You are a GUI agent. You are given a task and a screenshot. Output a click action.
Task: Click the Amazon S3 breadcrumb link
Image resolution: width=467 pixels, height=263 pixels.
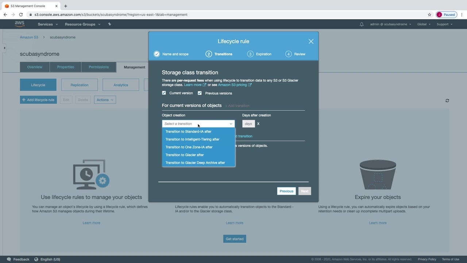[29, 37]
